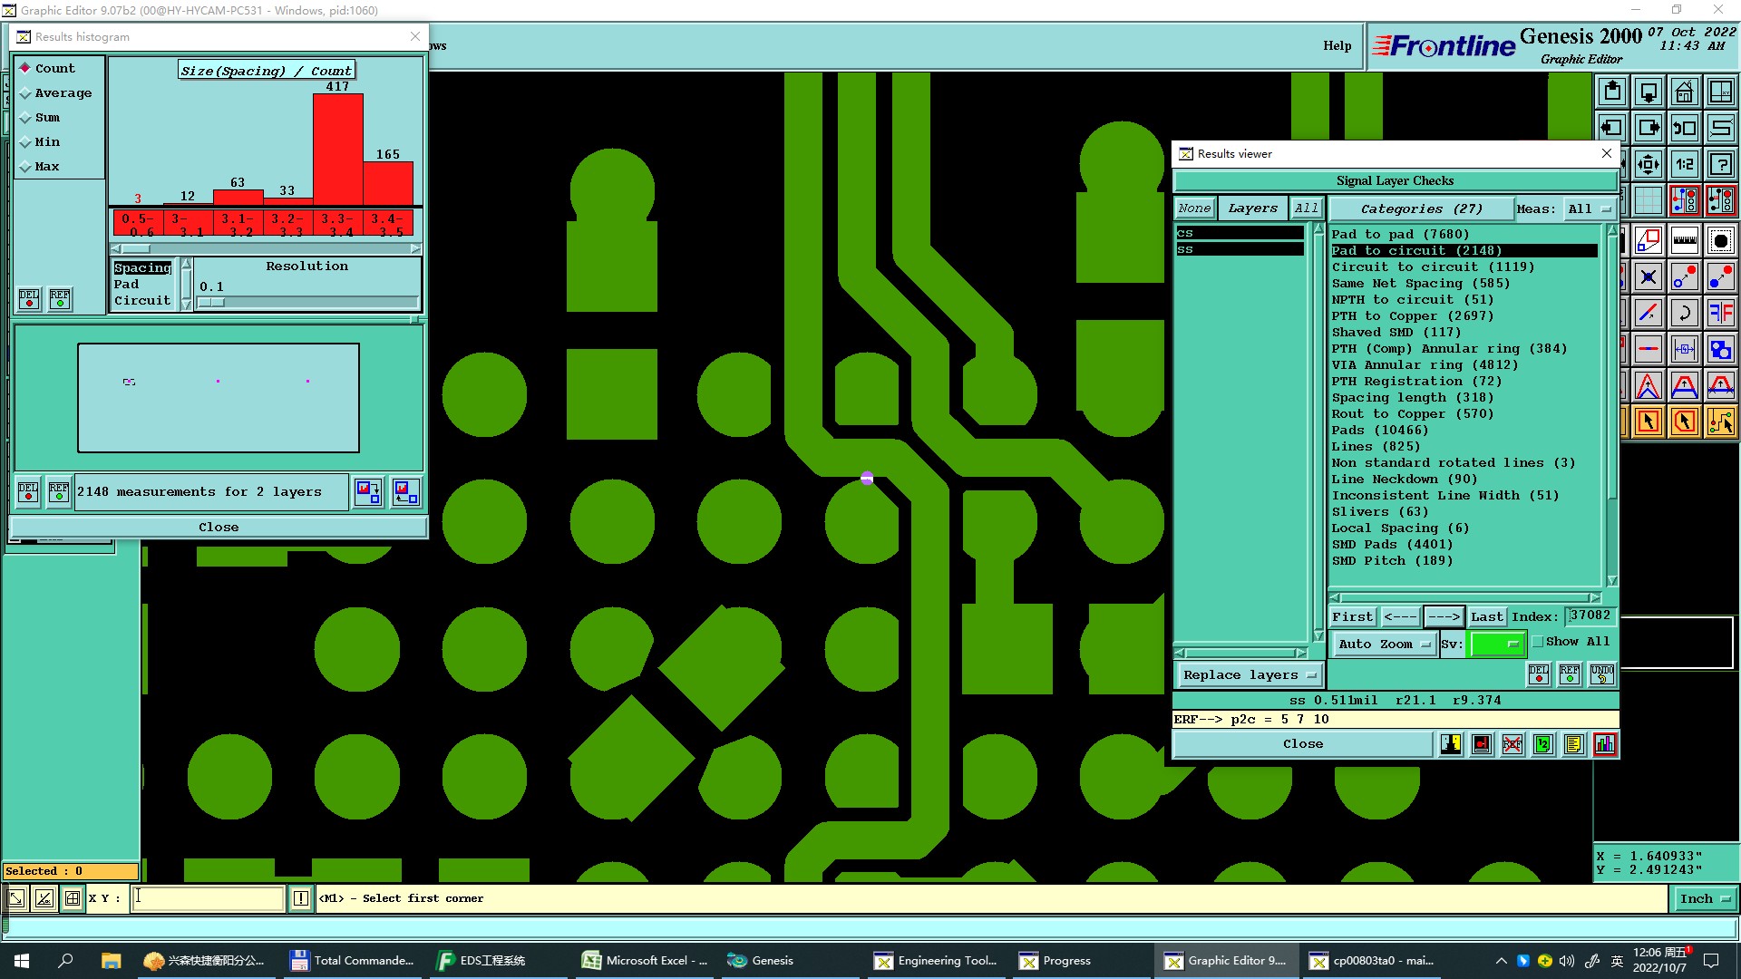Open the Help menu
This screenshot has height=979, width=1741.
point(1337,46)
